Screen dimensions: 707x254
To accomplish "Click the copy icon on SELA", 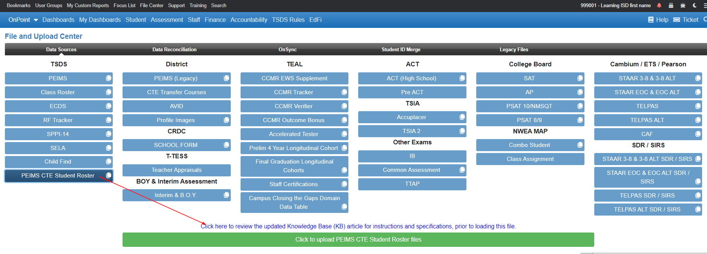I will pyautogui.click(x=109, y=148).
